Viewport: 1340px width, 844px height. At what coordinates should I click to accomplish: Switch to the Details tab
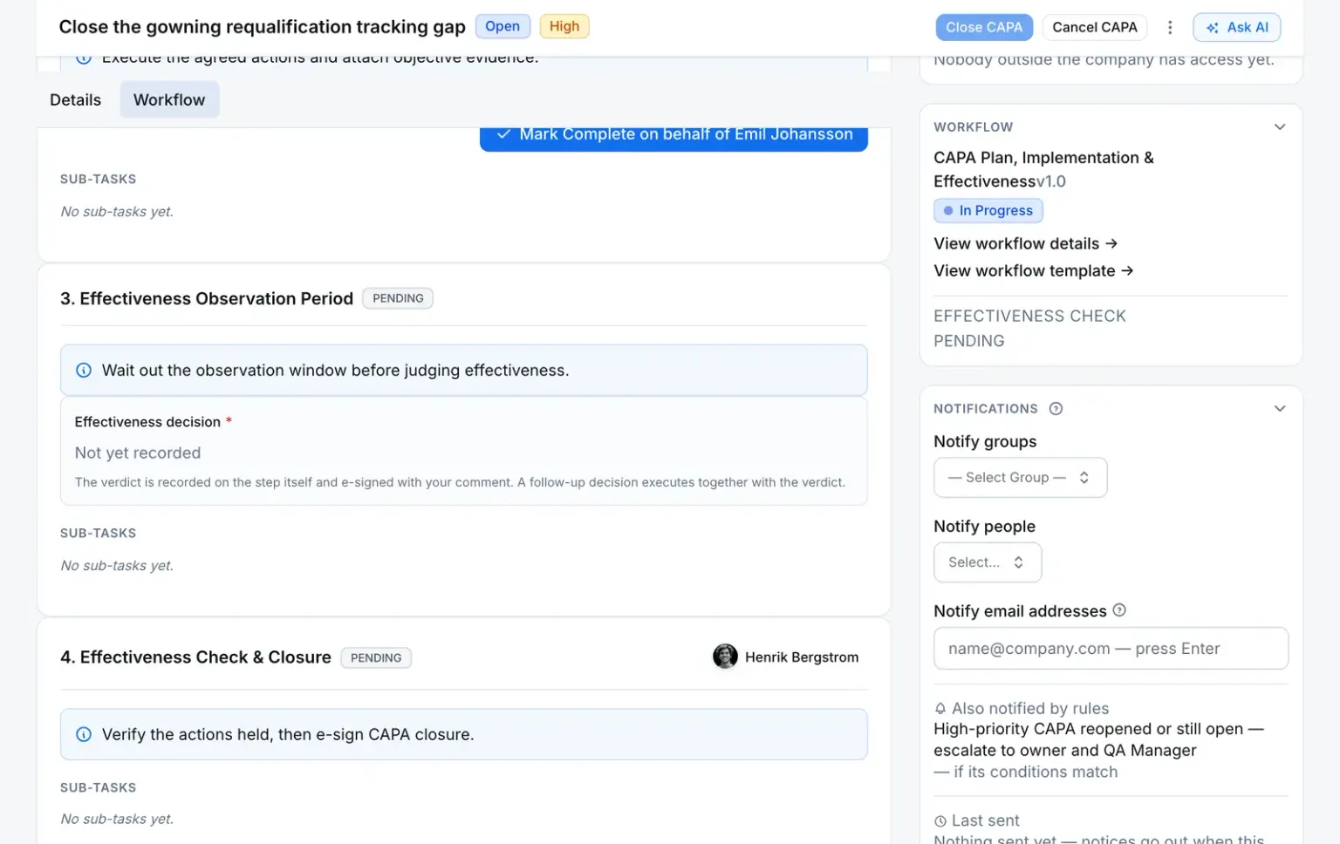click(75, 100)
